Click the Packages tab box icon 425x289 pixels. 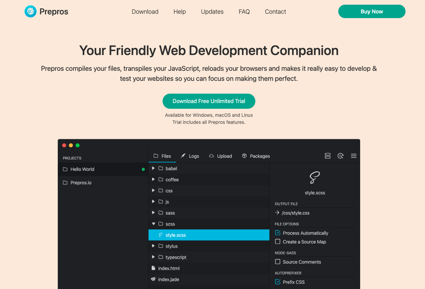[x=244, y=156]
